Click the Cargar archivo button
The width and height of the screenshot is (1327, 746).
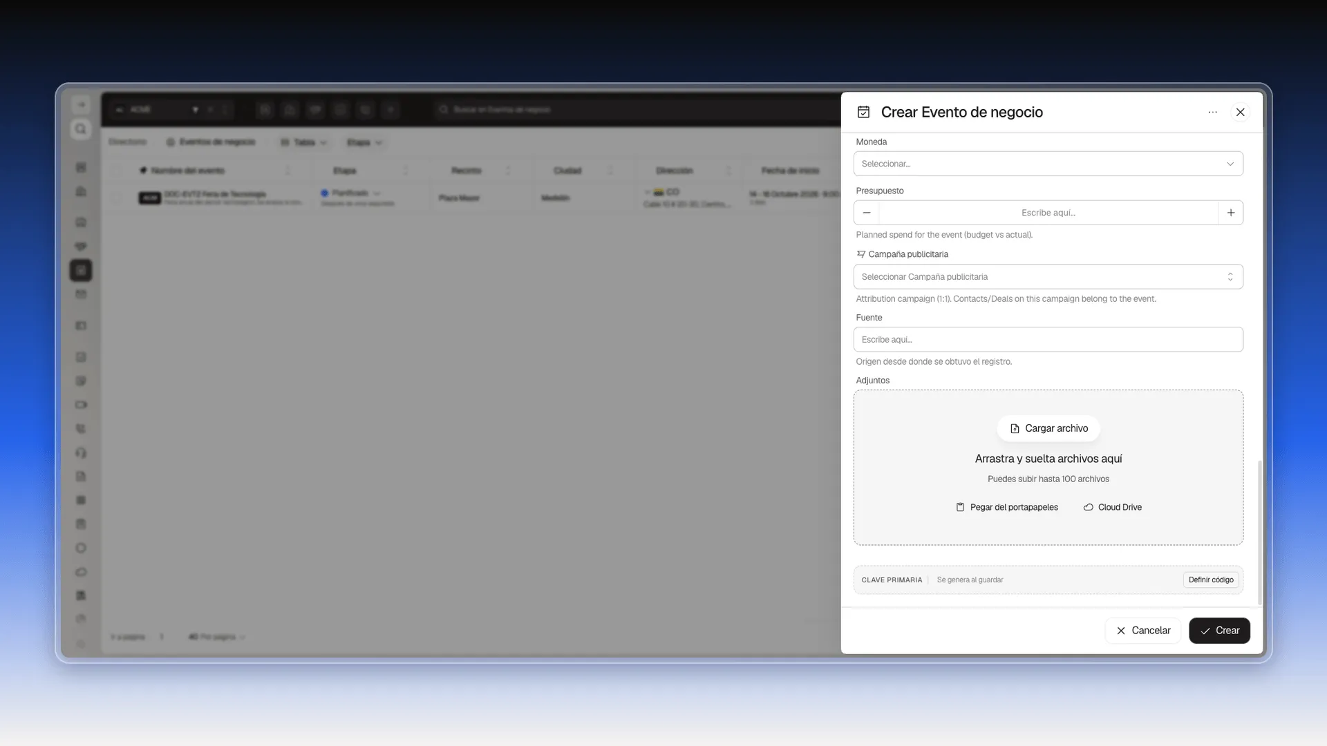point(1048,428)
